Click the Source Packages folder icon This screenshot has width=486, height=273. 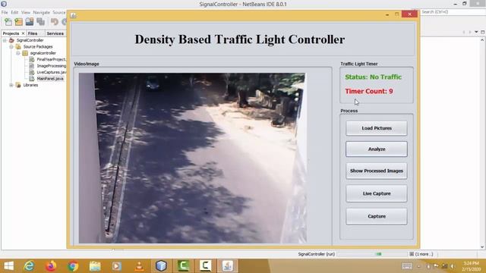[18, 47]
